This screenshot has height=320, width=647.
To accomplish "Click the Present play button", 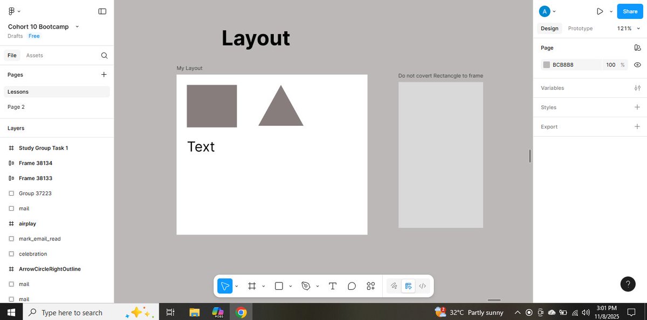I will point(600,11).
